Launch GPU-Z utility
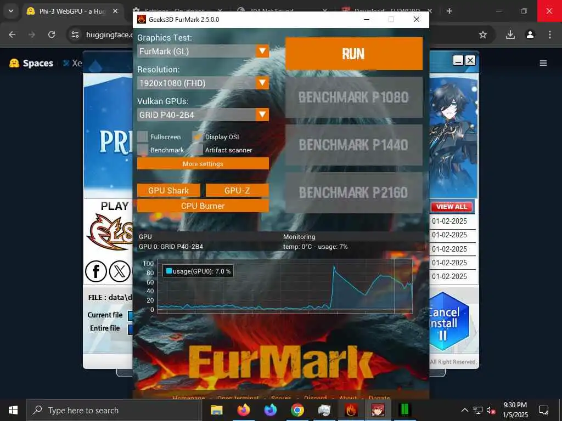Screen dimensions: 562x421 [237, 190]
